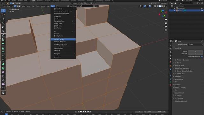Open the Options dropdown in viewport header
The image size is (204, 115).
click(x=164, y=3)
